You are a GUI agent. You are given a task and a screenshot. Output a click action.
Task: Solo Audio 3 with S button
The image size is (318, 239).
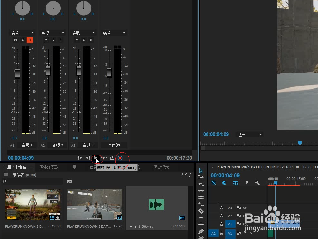pyautogui.click(x=84, y=40)
